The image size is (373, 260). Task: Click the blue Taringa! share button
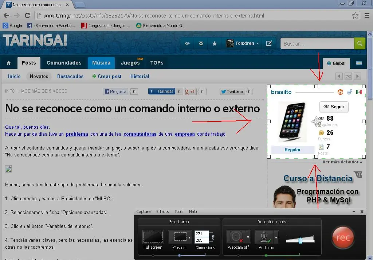(161, 91)
